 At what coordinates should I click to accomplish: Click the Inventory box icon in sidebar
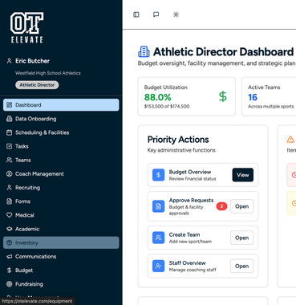coord(10,242)
